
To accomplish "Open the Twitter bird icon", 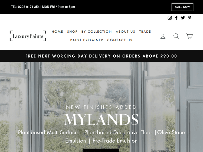I will [x=183, y=18].
